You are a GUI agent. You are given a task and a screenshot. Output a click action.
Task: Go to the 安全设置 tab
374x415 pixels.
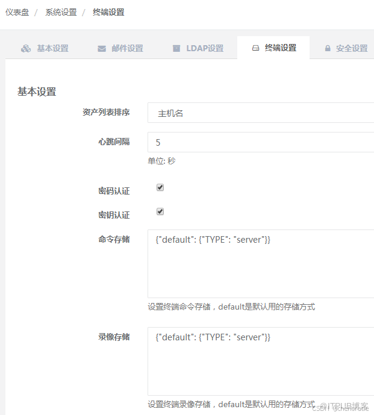click(x=346, y=48)
